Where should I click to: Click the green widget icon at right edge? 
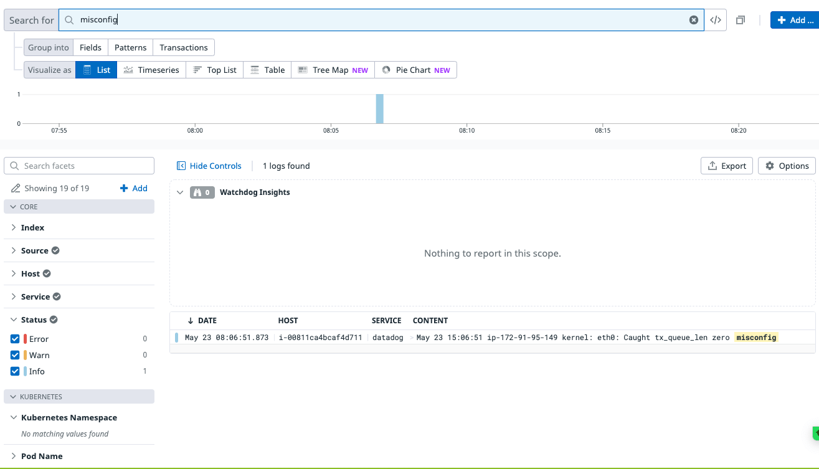tap(816, 433)
